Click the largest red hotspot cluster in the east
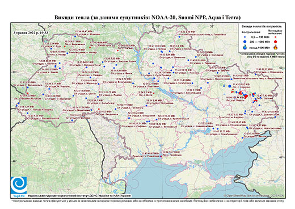The height and width of the screenshot is (209, 295). click(x=246, y=97)
